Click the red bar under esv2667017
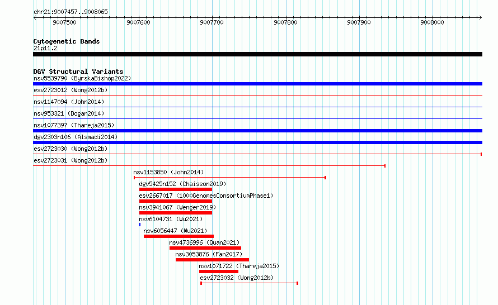The image size is (498, 305). (176, 201)
